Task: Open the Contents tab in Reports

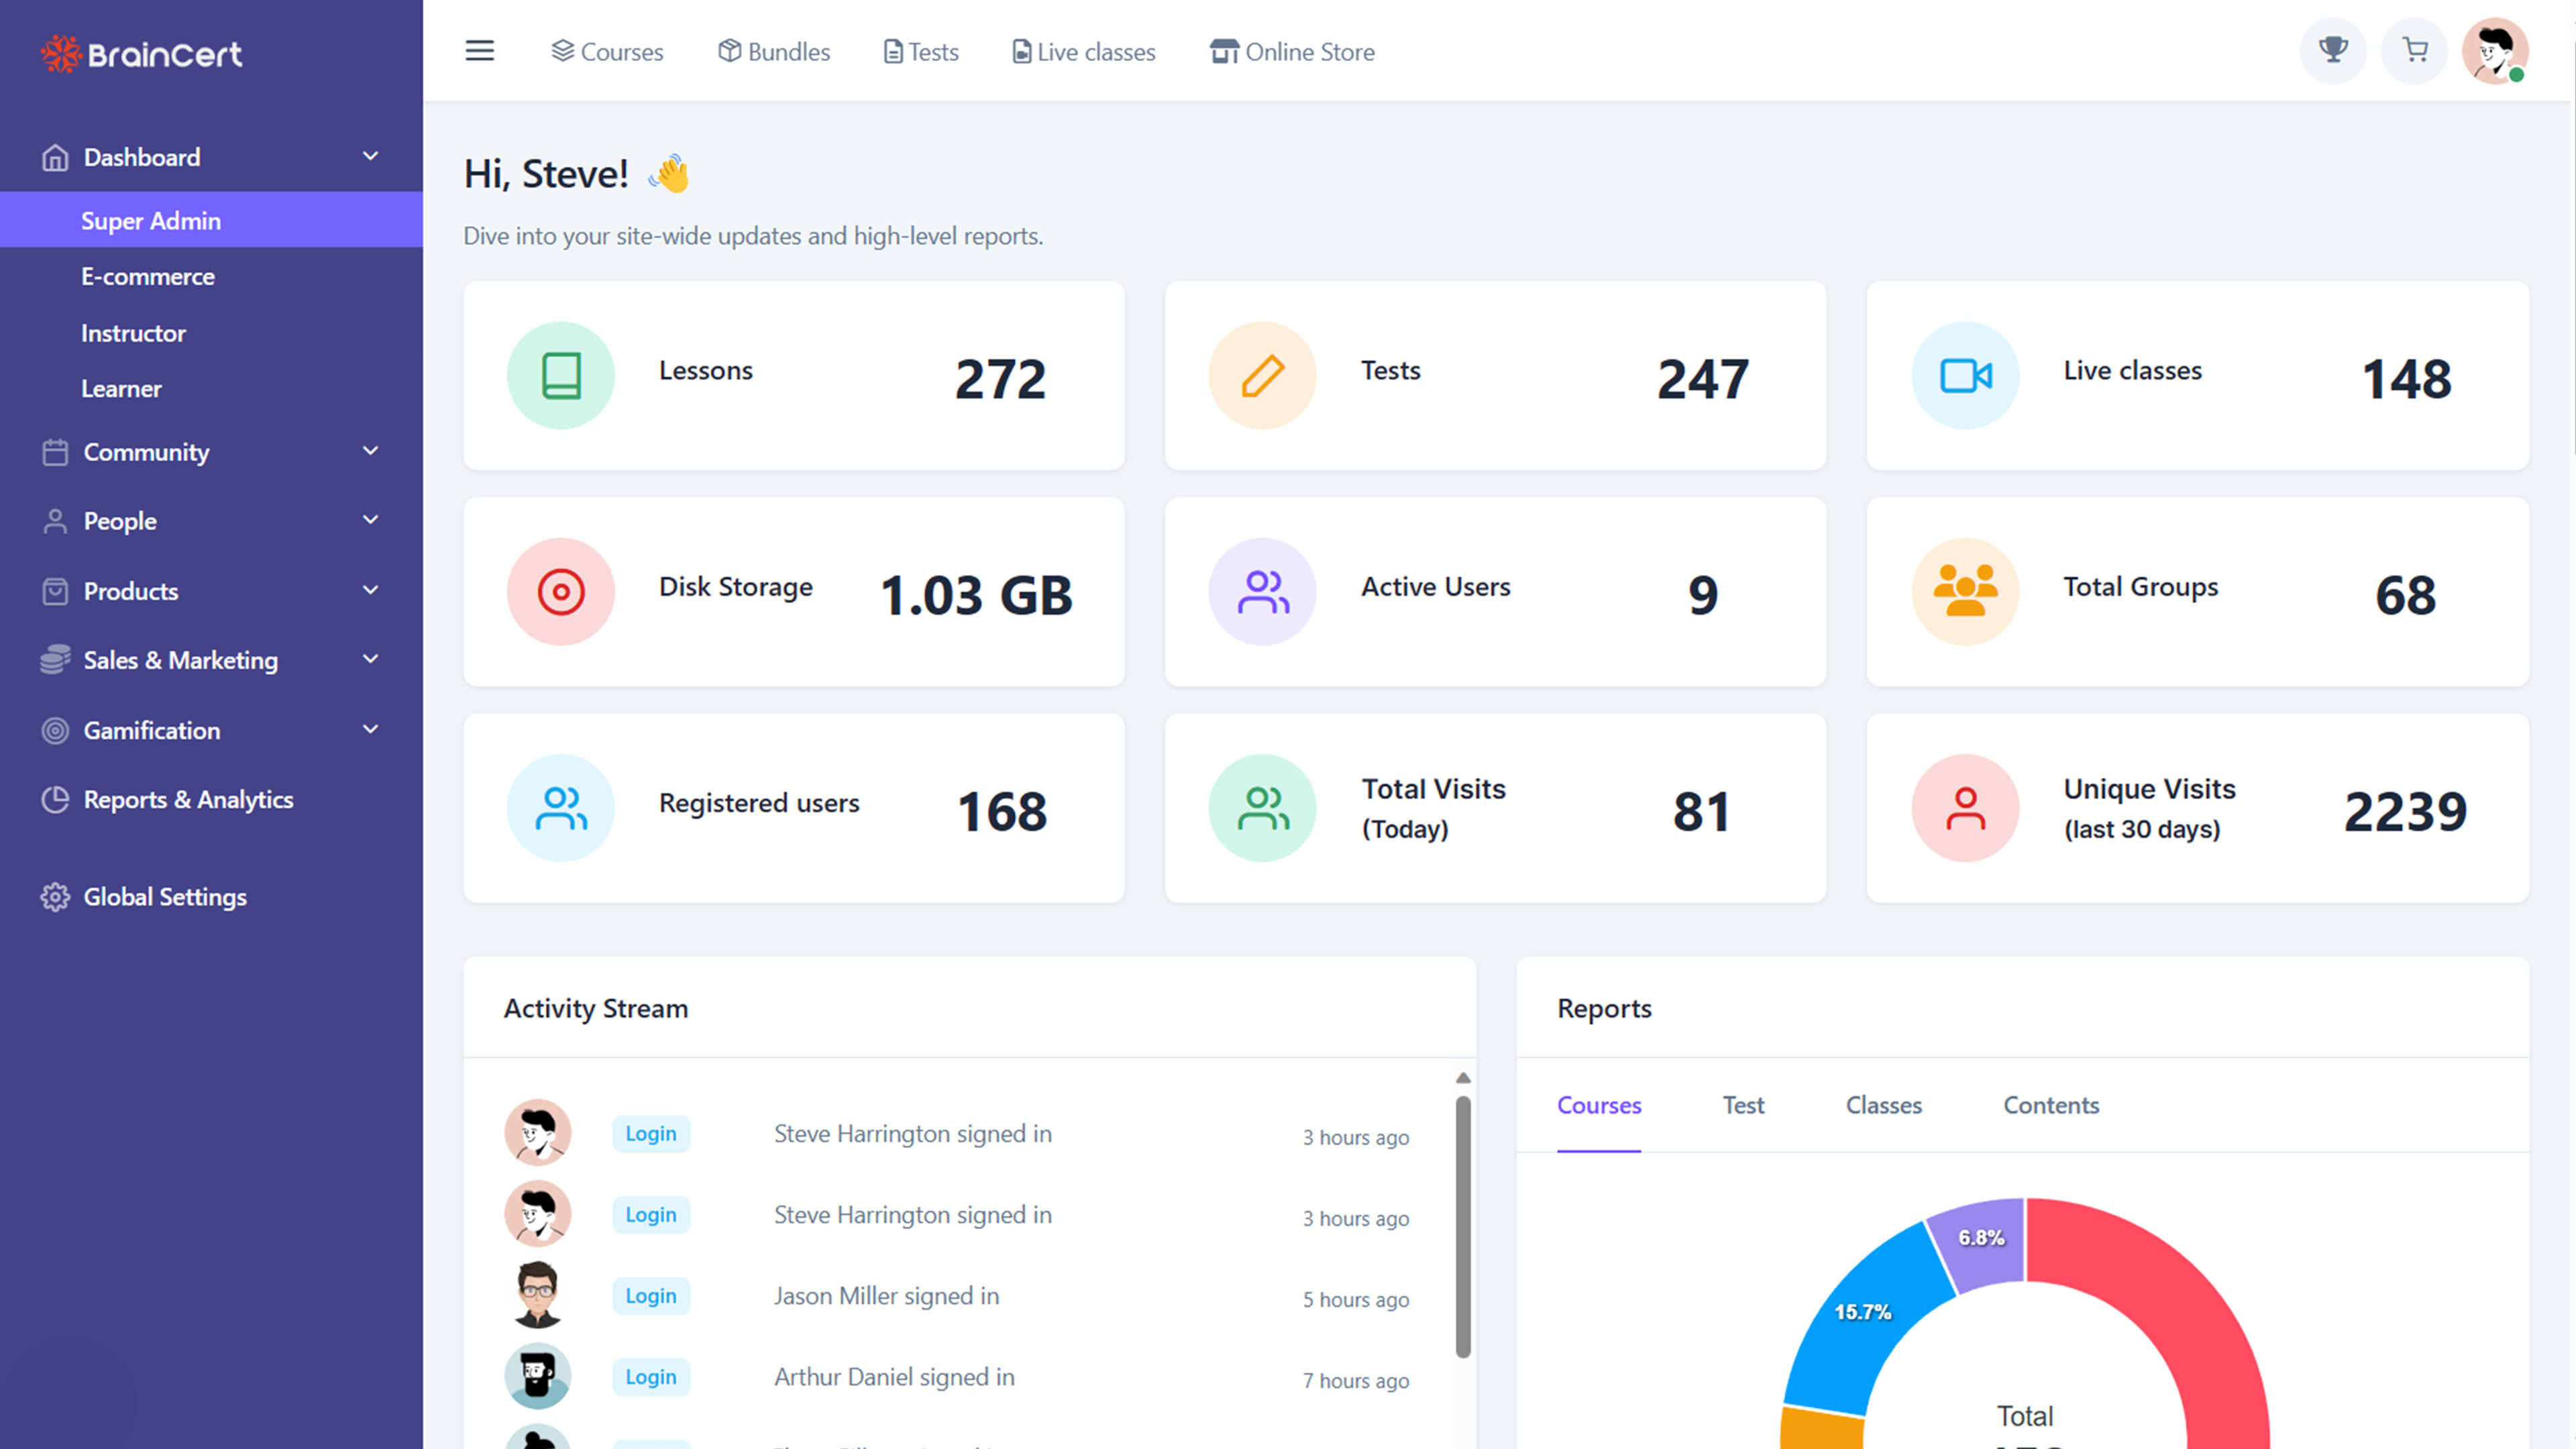Action: (2051, 1105)
